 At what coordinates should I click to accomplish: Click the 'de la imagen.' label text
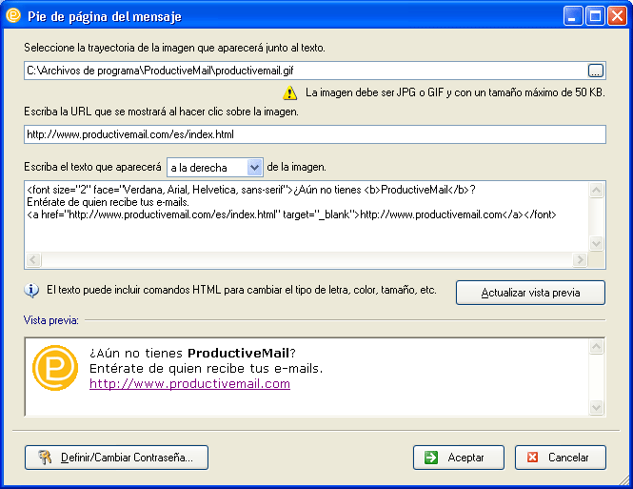coord(296,167)
